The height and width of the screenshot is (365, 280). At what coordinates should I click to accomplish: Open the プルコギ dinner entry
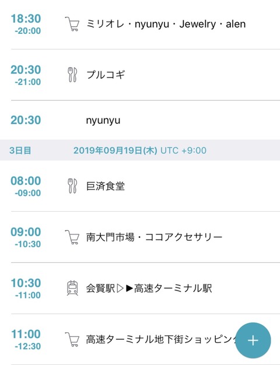coord(140,75)
